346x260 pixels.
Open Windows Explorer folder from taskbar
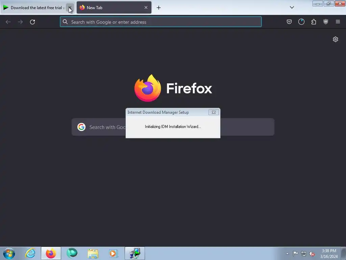coord(93,253)
